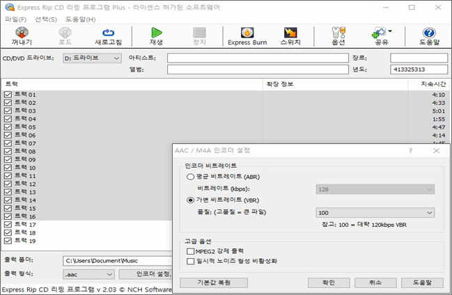This screenshot has width=452, height=295.
Task: Select the 트랙 08 row
Action: pos(87,152)
